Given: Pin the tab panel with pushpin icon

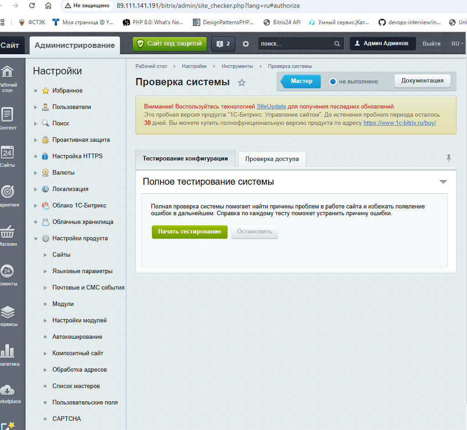Looking at the screenshot, I should (449, 158).
